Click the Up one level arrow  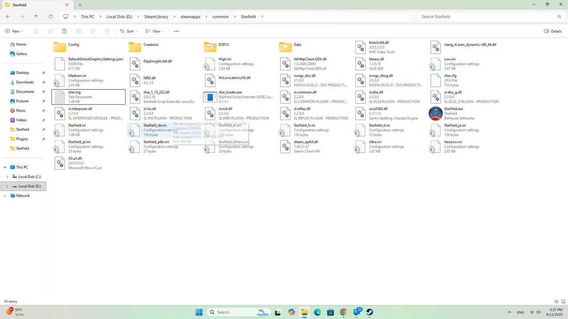click(x=36, y=16)
